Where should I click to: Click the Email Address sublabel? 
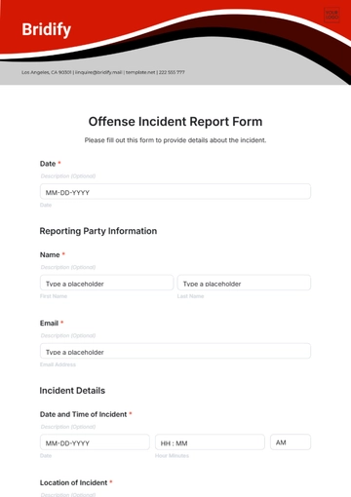point(58,364)
